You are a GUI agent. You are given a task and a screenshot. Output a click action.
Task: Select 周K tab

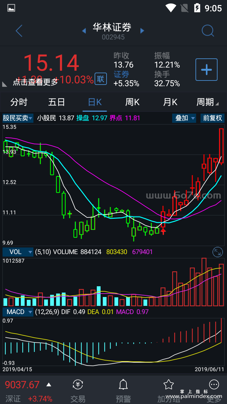[x=132, y=102]
